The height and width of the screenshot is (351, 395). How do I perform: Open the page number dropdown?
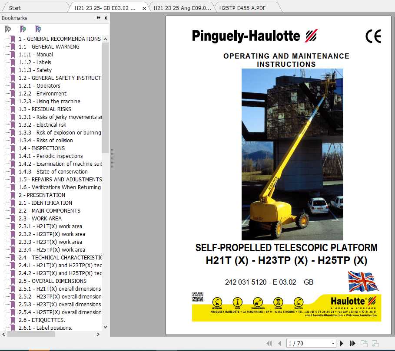(x=333, y=343)
